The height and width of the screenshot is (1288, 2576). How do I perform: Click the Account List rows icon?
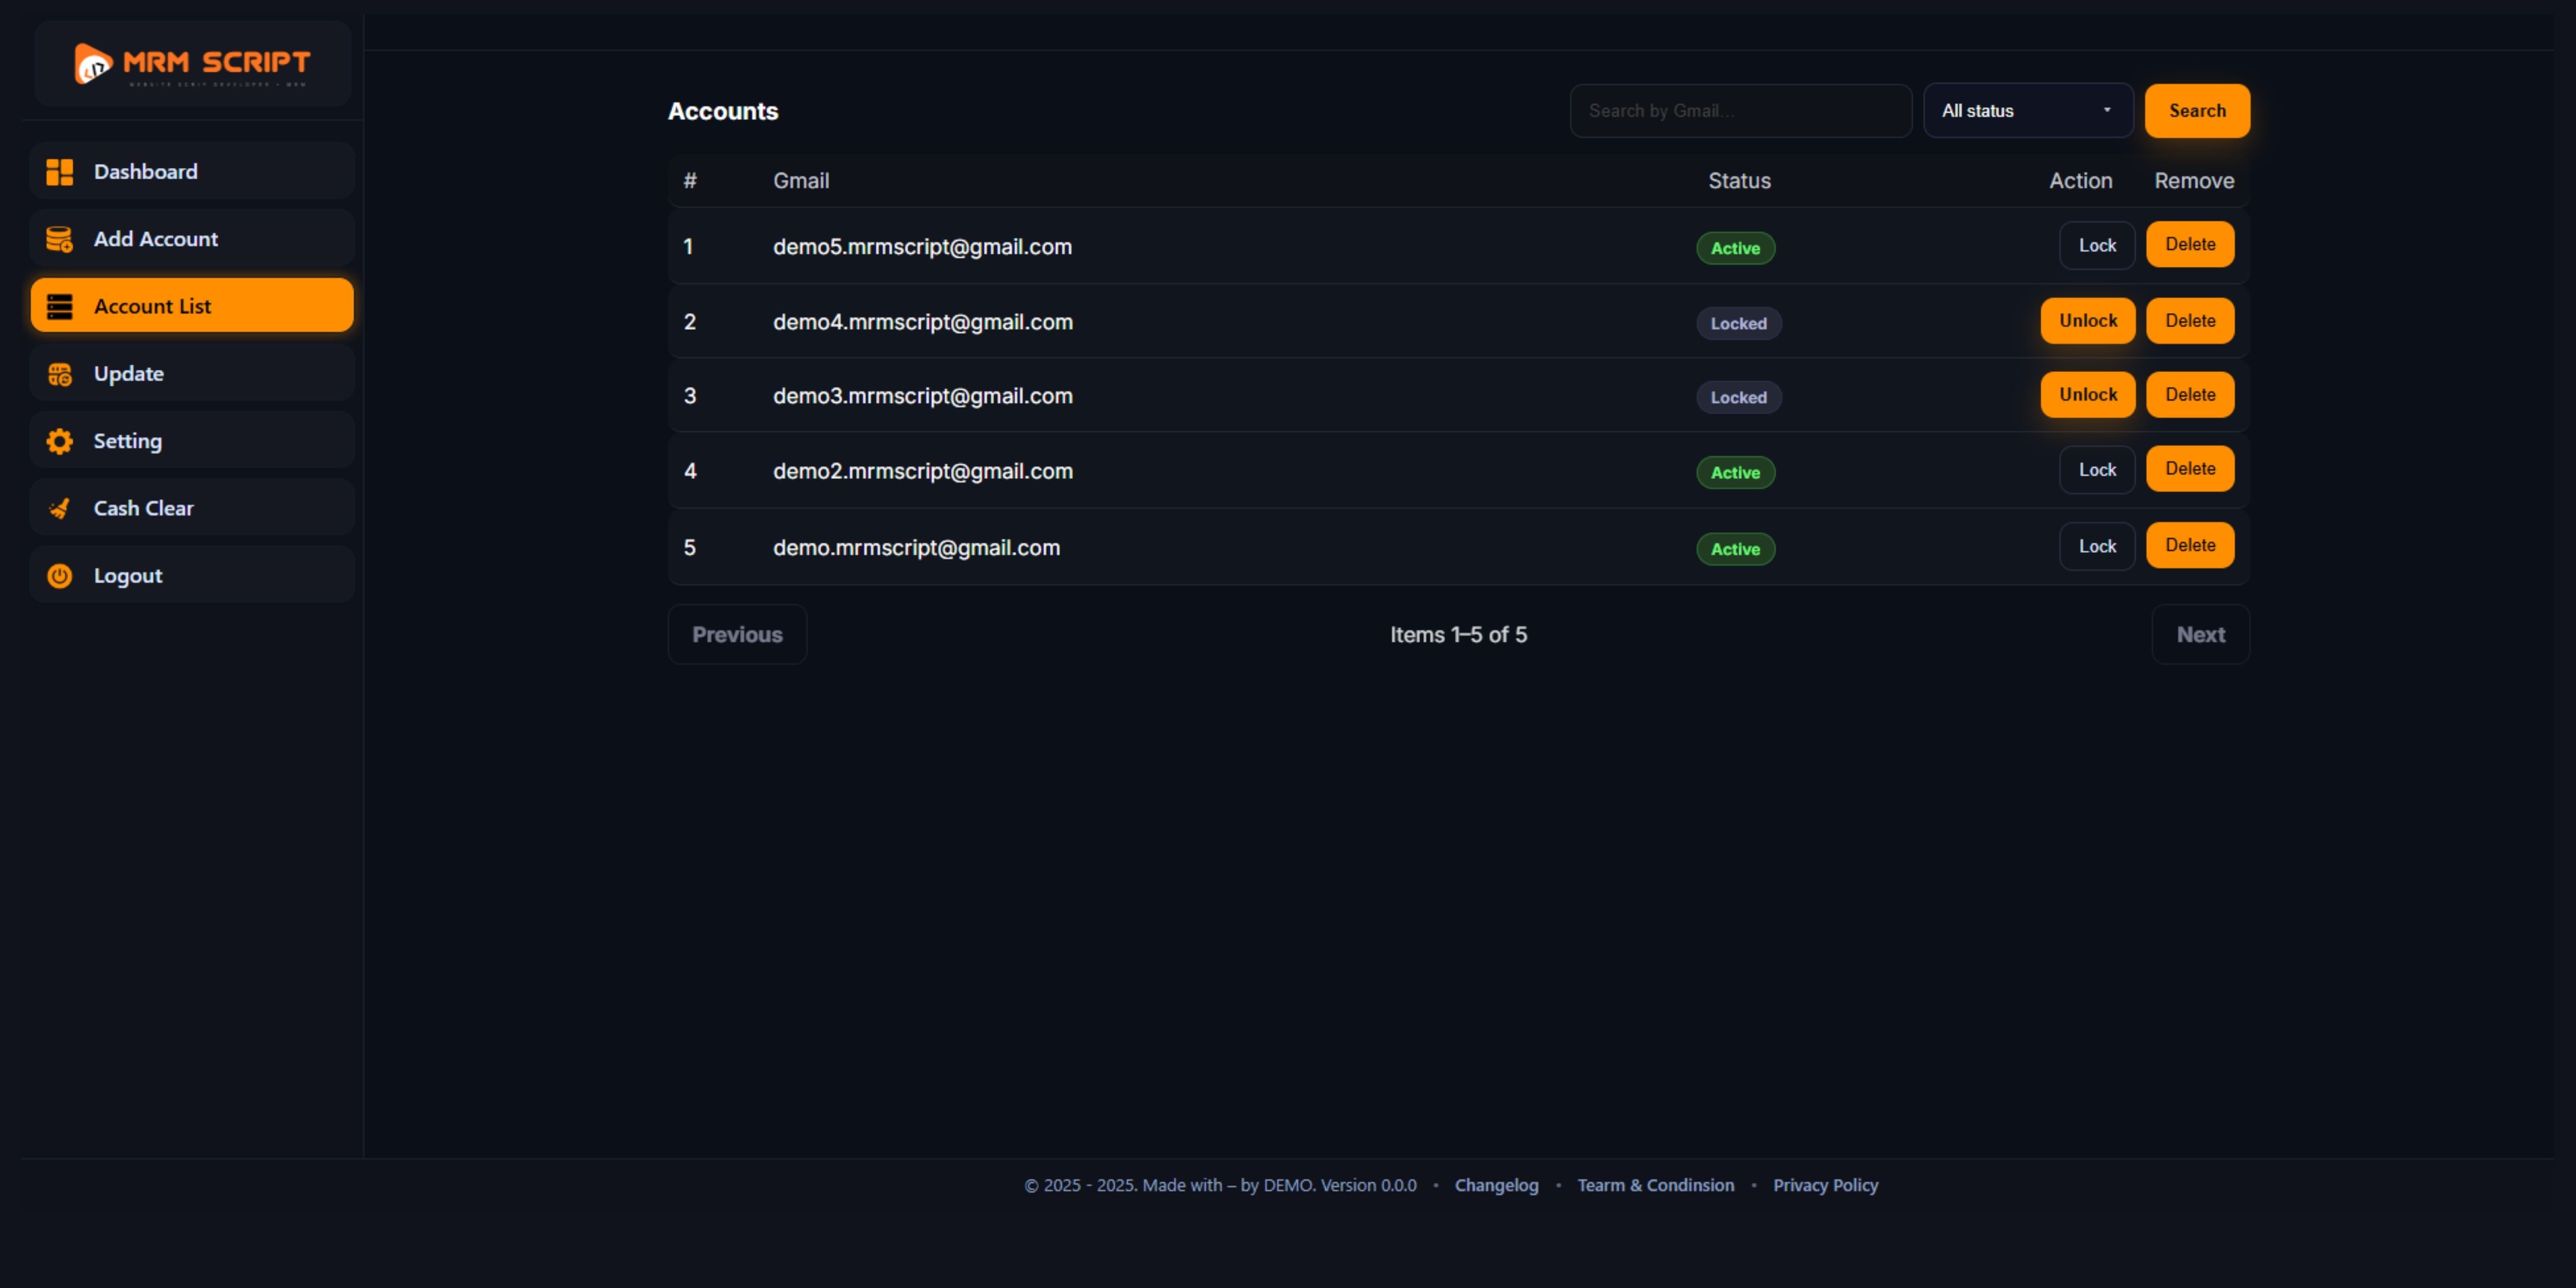(x=60, y=306)
